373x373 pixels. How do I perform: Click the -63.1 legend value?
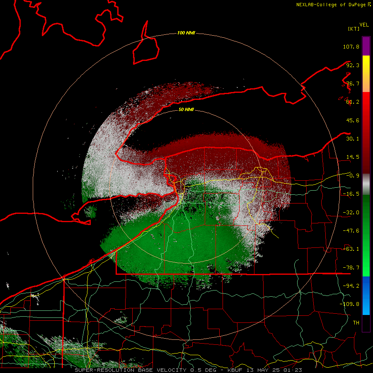click(x=351, y=249)
